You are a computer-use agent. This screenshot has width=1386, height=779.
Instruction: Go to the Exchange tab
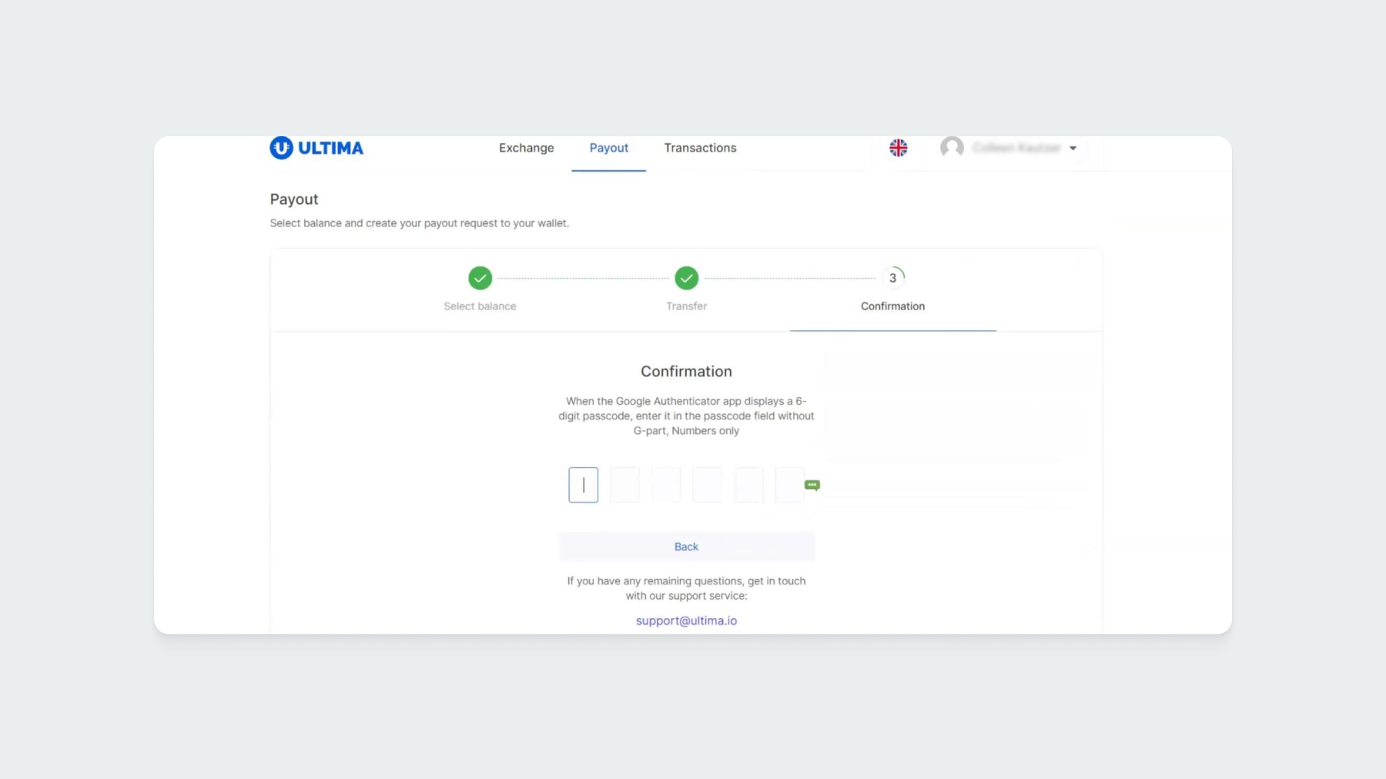coord(526,148)
